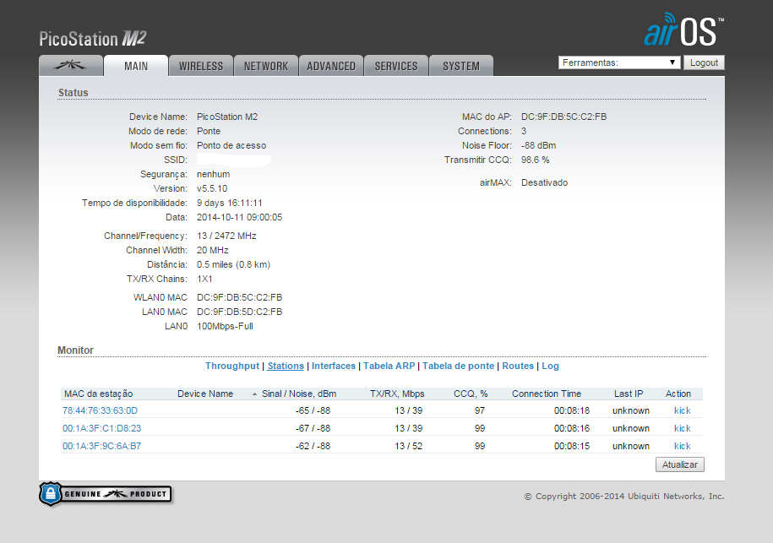This screenshot has width=773, height=543.
Task: Click the LAN0 MAC value DC:9F:DB:5D:C2:FB
Action: (240, 312)
